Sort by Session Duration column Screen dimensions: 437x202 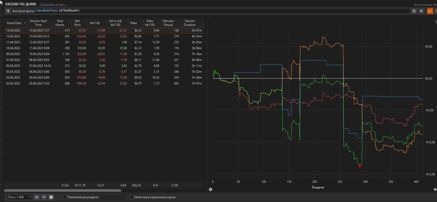pyautogui.click(x=190, y=23)
